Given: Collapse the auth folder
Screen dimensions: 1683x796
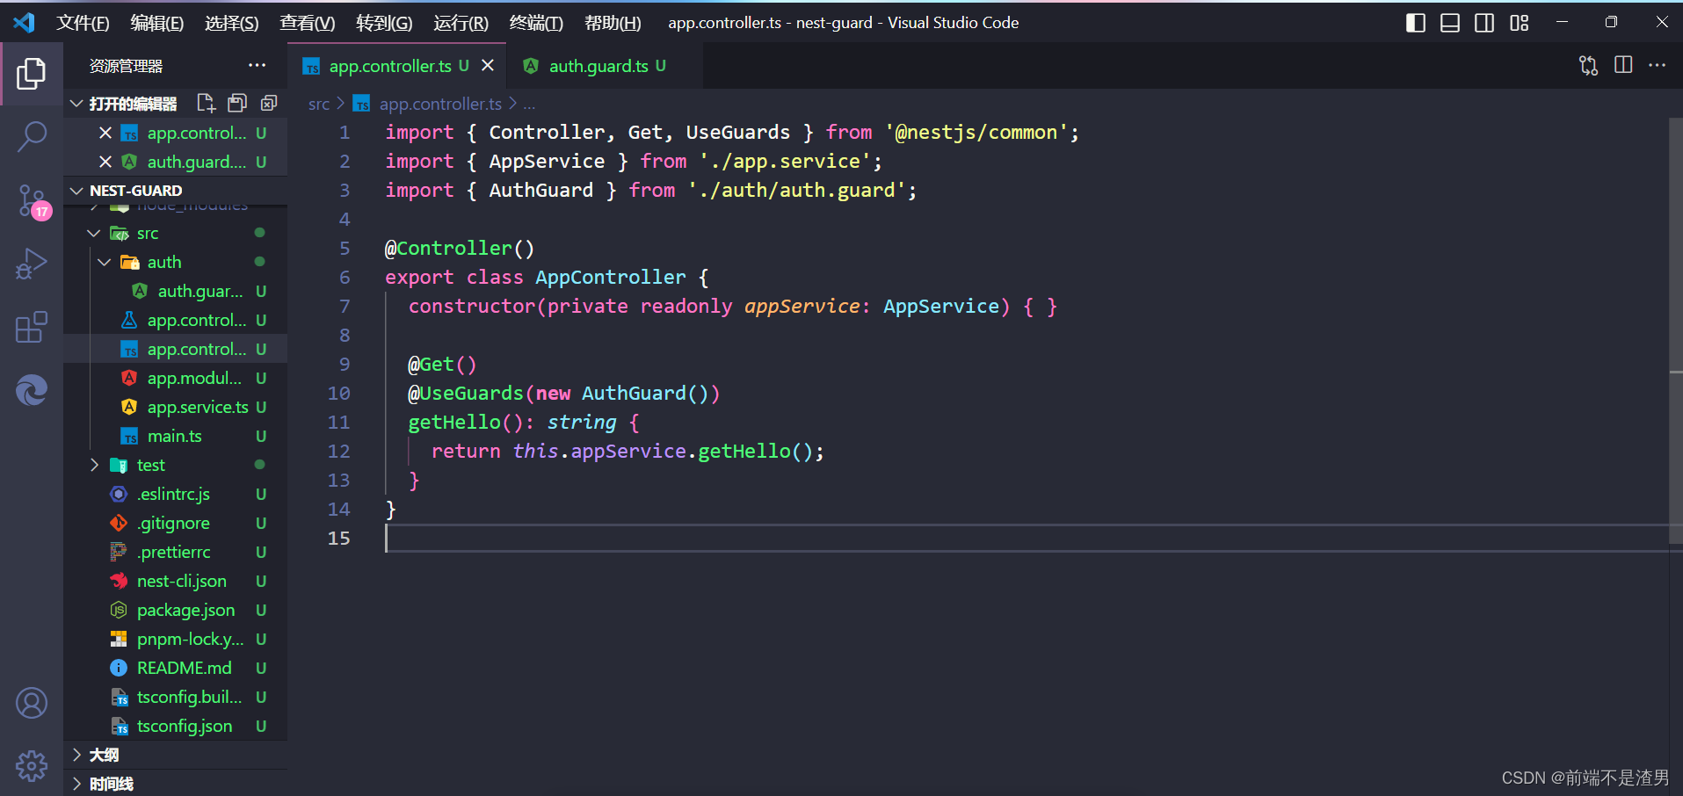Looking at the screenshot, I should tap(105, 262).
